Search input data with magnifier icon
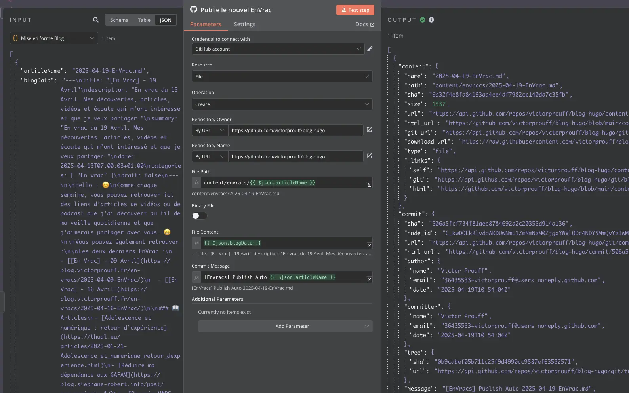 (x=96, y=20)
